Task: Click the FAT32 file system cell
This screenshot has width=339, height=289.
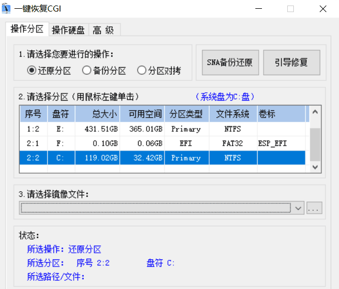Action: tap(233, 143)
